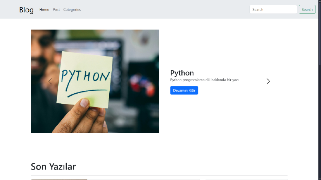Click the page vertical scrollbar

point(319,90)
